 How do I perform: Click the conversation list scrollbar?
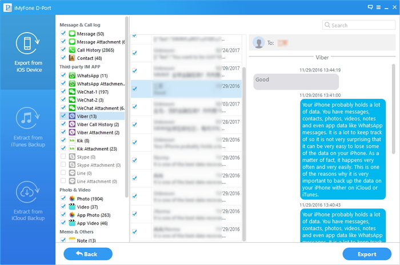tap(244, 154)
